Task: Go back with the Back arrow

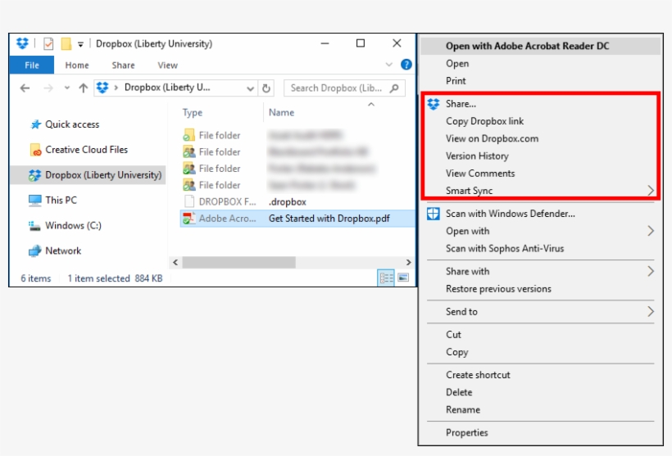Action: (25, 88)
